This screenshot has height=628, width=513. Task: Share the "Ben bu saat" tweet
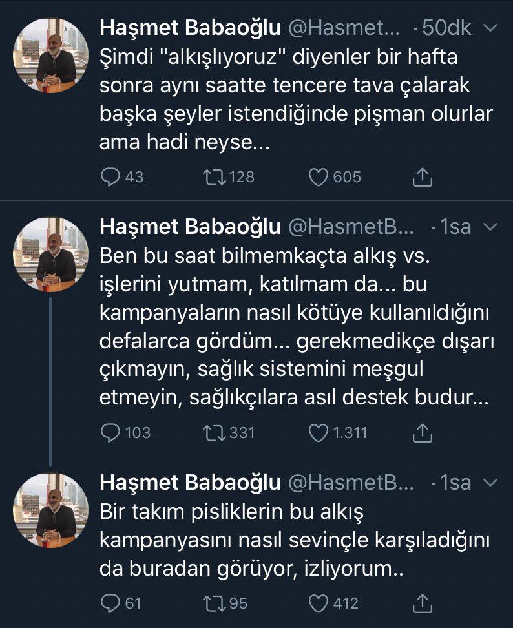[422, 432]
